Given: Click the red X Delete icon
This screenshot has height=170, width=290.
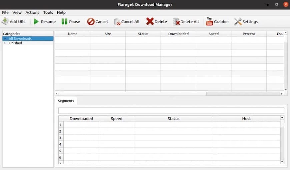Looking at the screenshot, I should (x=150, y=21).
